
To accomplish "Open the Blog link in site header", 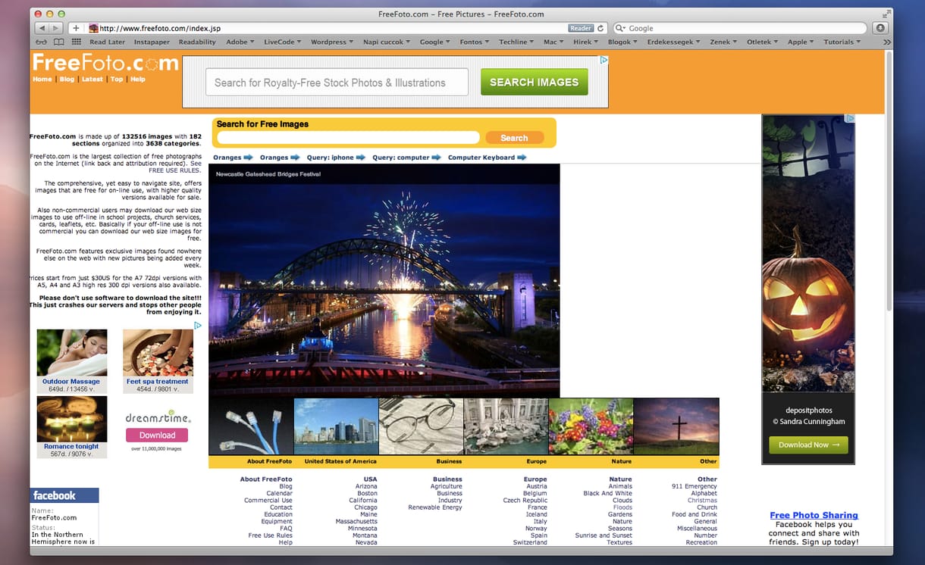I will (67, 79).
